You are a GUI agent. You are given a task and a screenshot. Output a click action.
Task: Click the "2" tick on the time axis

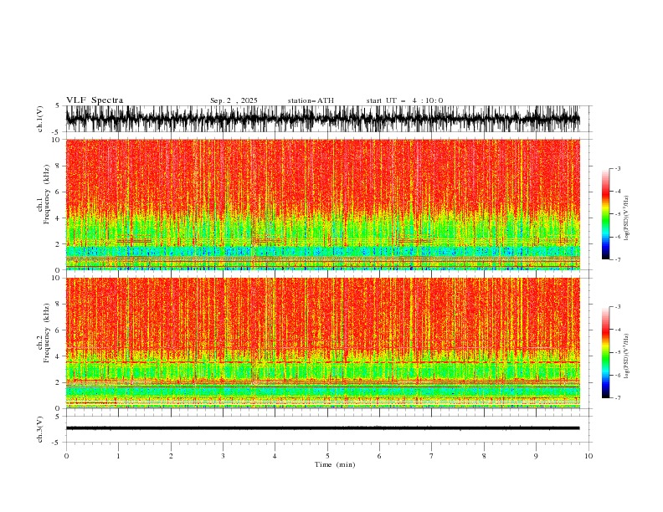171,456
